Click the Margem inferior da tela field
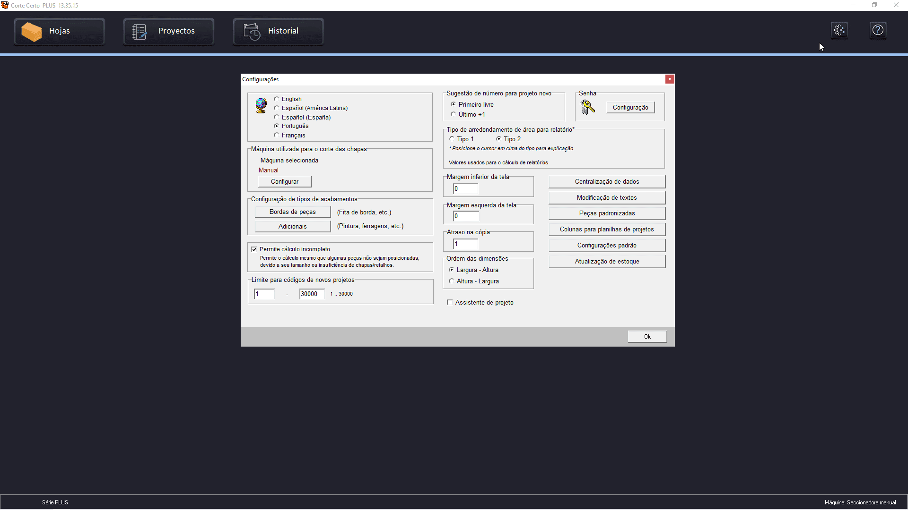The image size is (908, 510). tap(465, 189)
